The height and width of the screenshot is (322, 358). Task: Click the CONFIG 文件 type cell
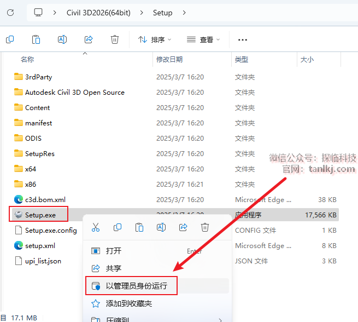pyautogui.click(x=255, y=230)
